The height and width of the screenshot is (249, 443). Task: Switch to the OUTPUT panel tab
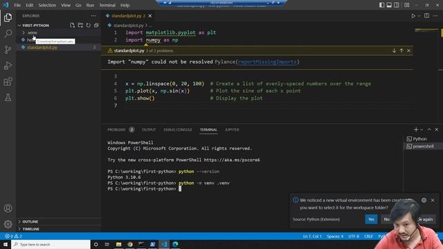(149, 129)
